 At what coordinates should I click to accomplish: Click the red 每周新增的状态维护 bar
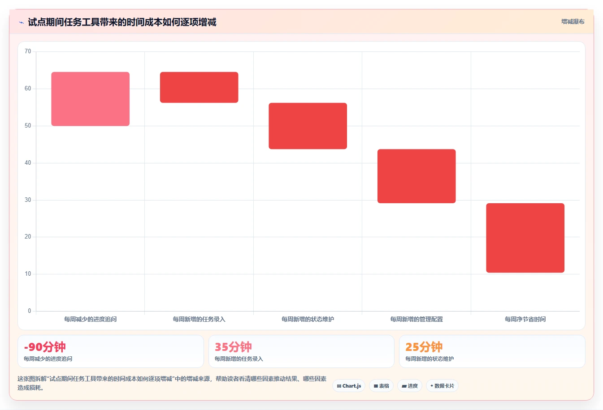[x=308, y=126]
